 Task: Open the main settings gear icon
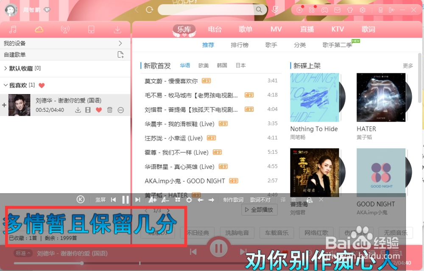click(x=363, y=10)
